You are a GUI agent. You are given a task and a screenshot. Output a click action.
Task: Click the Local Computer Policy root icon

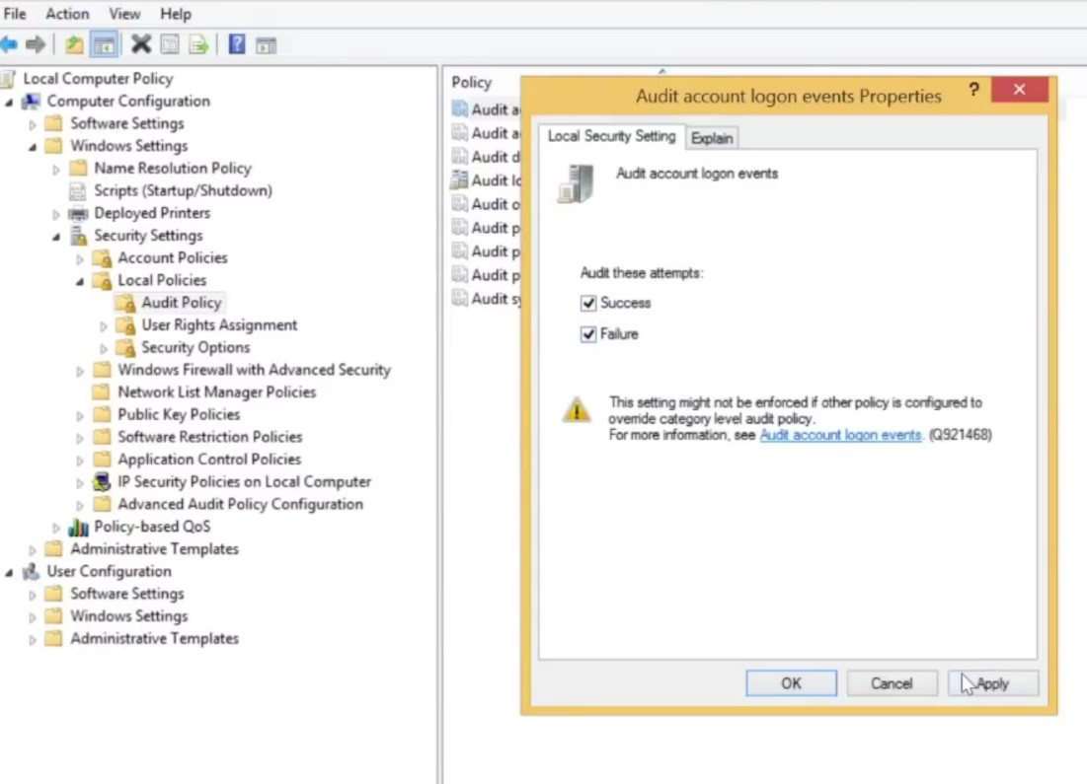(x=8, y=78)
